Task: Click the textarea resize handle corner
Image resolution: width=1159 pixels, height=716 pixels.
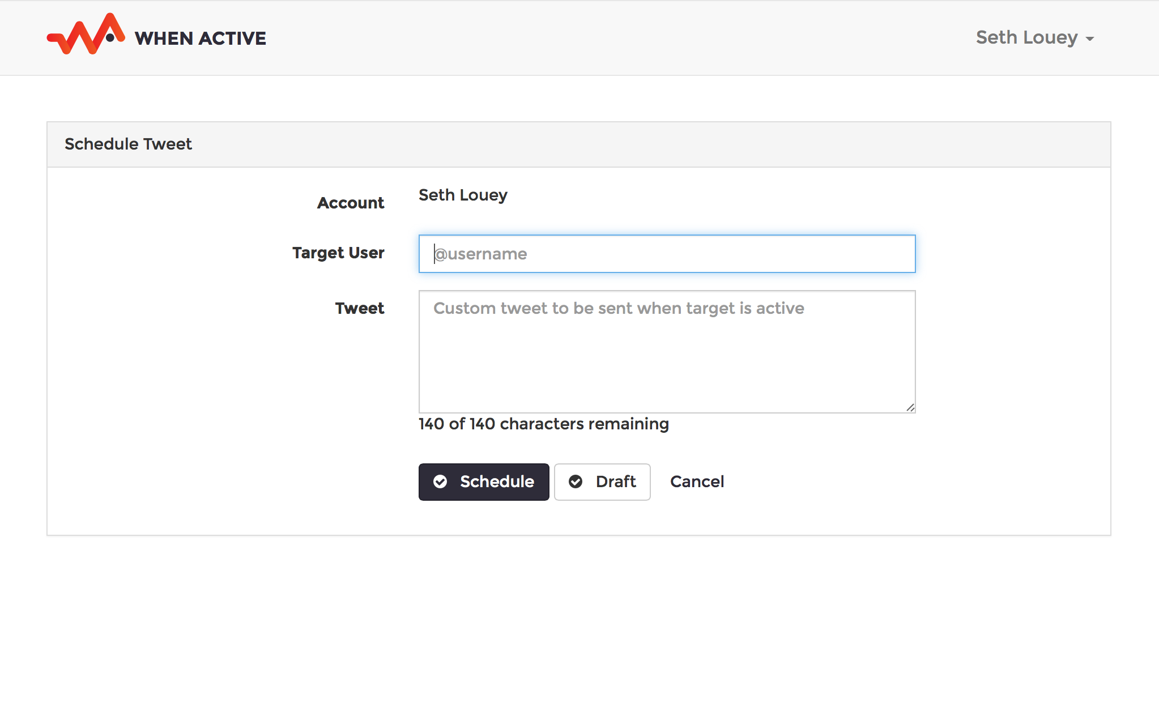Action: tap(910, 407)
